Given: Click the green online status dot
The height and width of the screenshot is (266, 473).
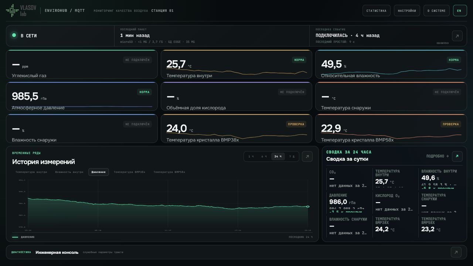Looking at the screenshot, I should pyautogui.click(x=14, y=35).
